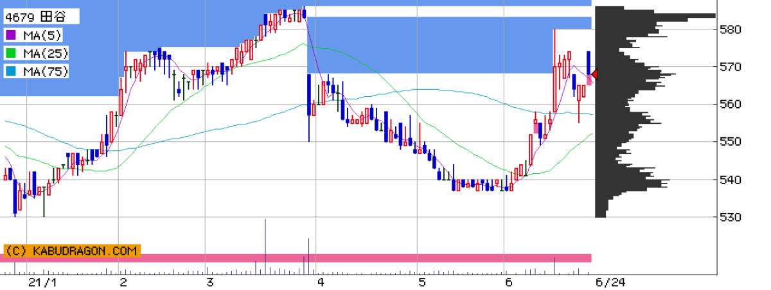The width and height of the screenshot is (771, 290).
Task: Click the 6/24 date axis label
Action: [610, 282]
